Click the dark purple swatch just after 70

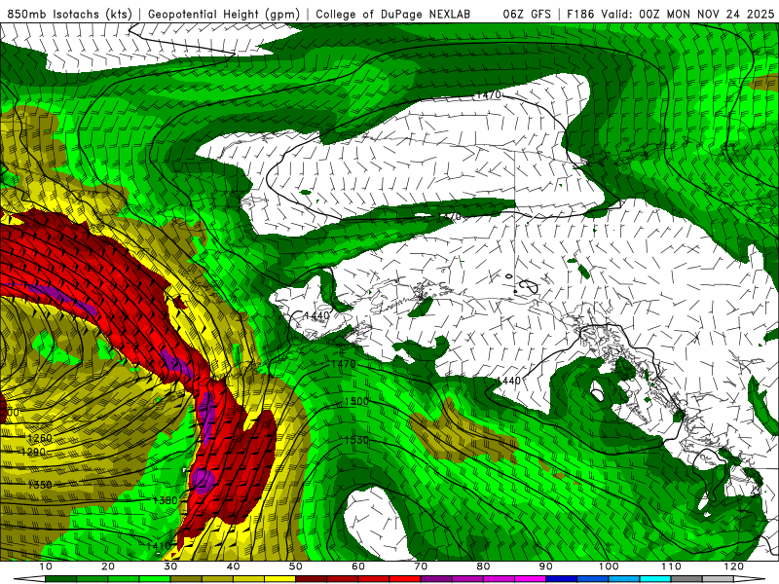[436, 579]
